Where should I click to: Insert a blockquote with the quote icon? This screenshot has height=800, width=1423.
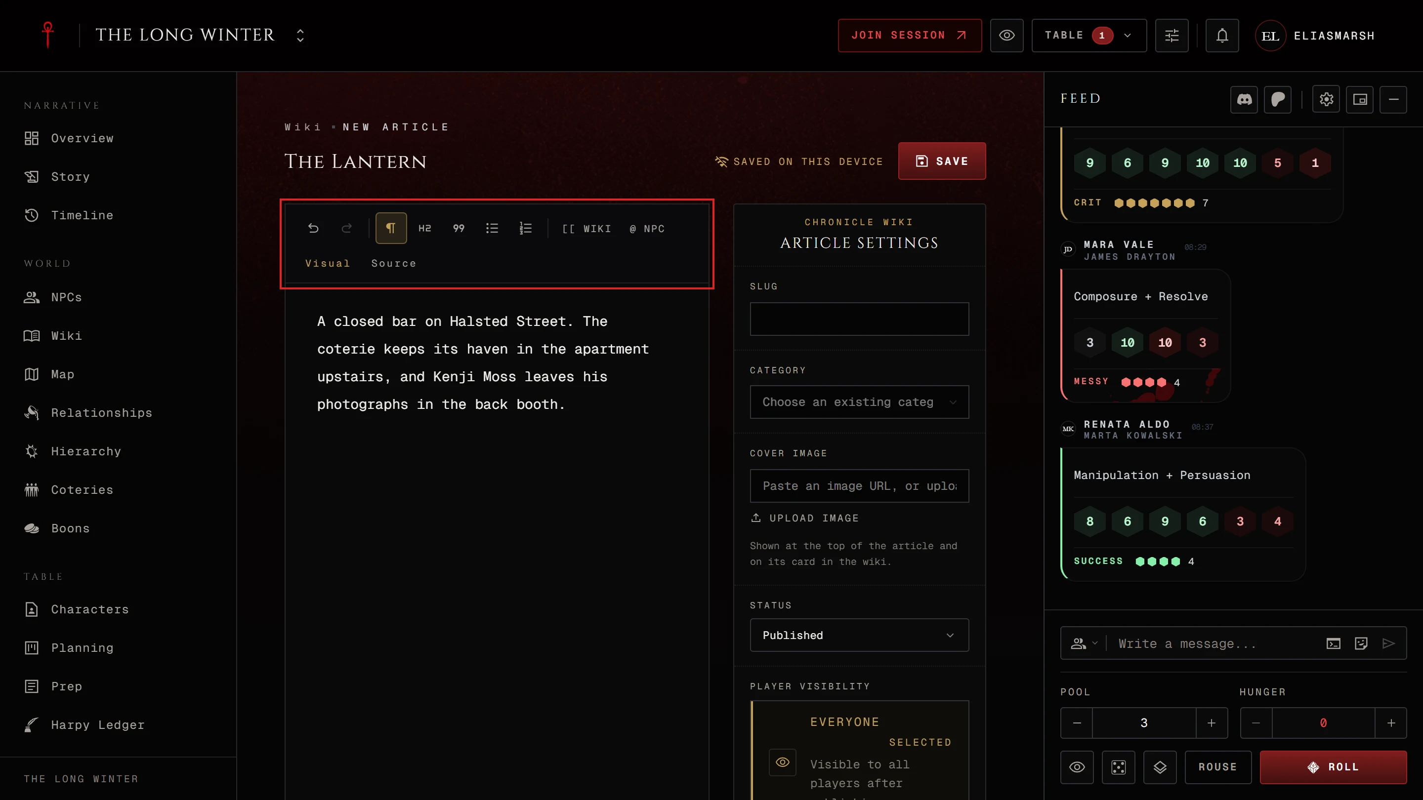[459, 228]
